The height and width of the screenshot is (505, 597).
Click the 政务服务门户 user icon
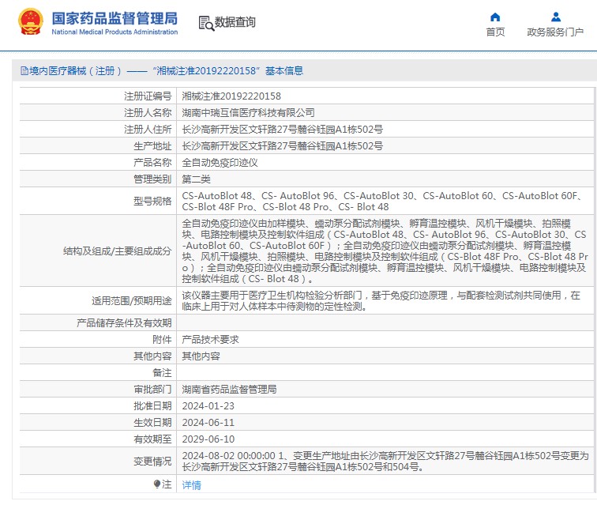(x=556, y=17)
